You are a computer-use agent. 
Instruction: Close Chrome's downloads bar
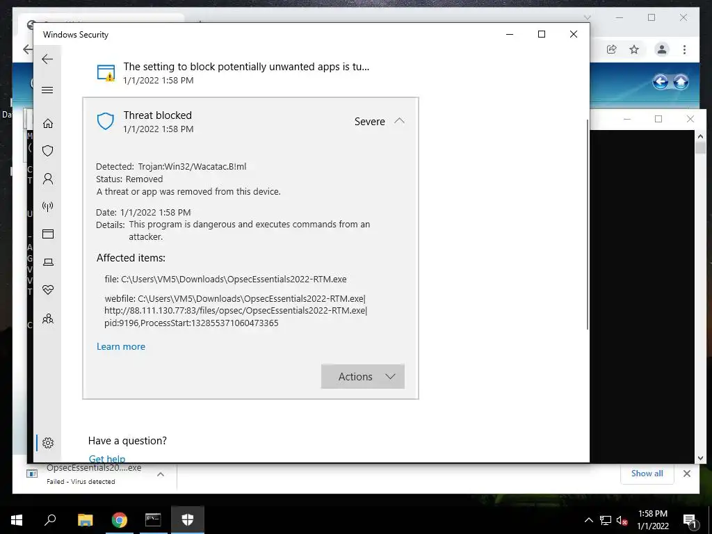(686, 474)
